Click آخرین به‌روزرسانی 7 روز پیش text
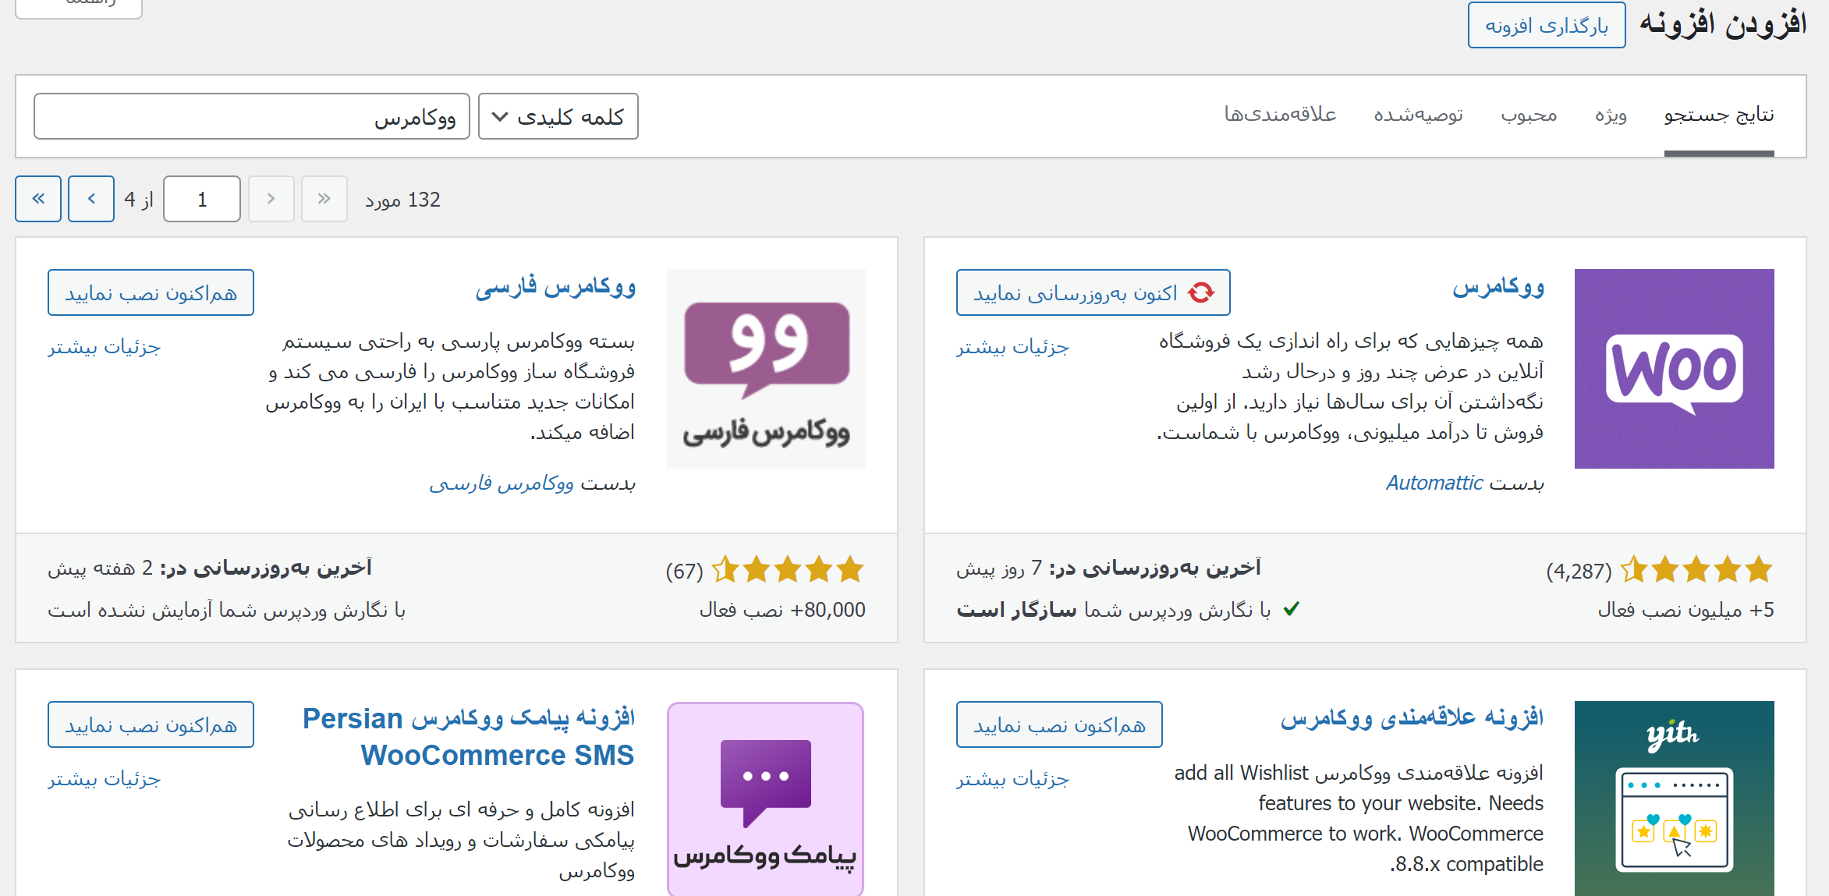 tap(1108, 568)
